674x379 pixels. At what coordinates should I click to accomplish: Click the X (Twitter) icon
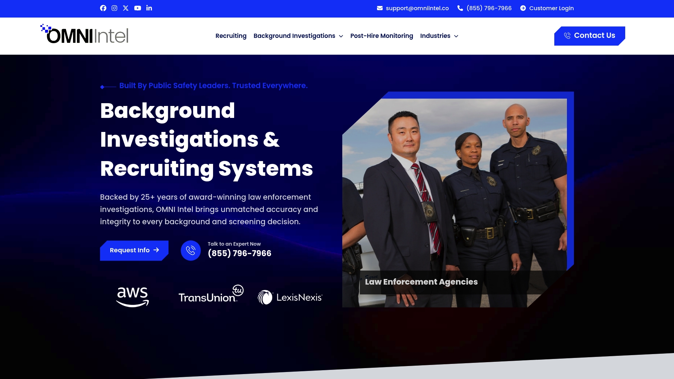pos(126,8)
